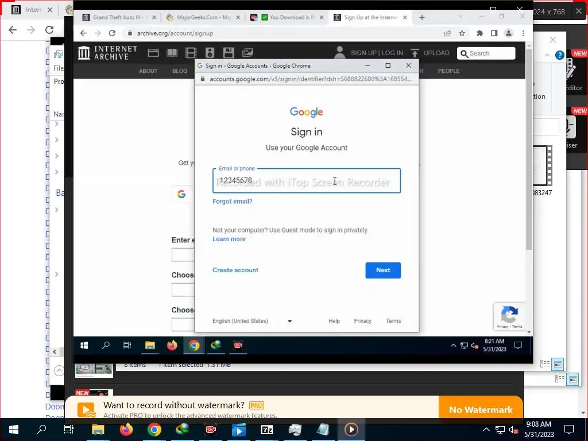Reload the archive.org signup page

tap(112, 33)
